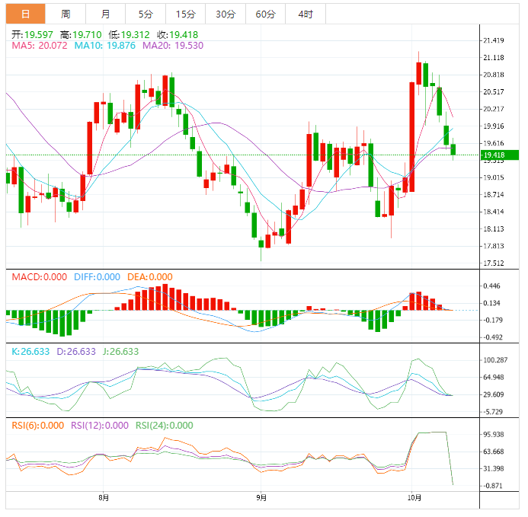528x517 pixels.
Task: Open the 60分 timeframe tab
Action: coord(265,14)
